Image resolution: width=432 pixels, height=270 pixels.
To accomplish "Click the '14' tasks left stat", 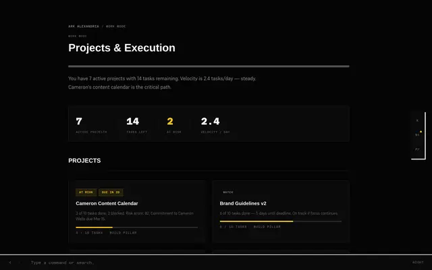I will click(133, 122).
